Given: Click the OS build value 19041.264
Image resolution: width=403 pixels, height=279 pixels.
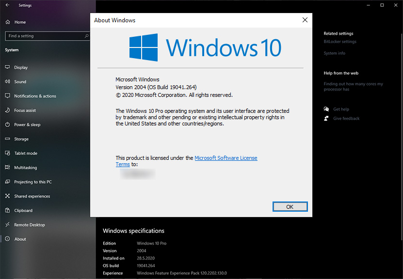Looking at the screenshot, I should 146,265.
